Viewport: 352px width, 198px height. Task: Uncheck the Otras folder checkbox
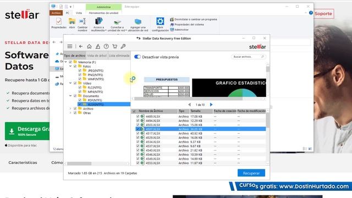click(75, 113)
